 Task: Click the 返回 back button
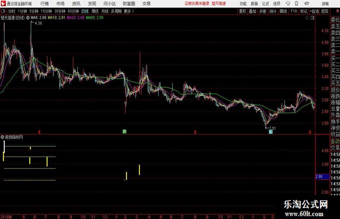click(x=325, y=11)
